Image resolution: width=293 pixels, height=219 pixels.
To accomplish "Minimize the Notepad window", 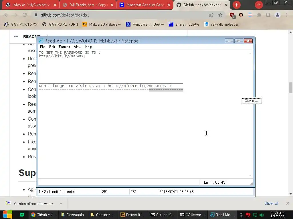I will click(x=229, y=41).
